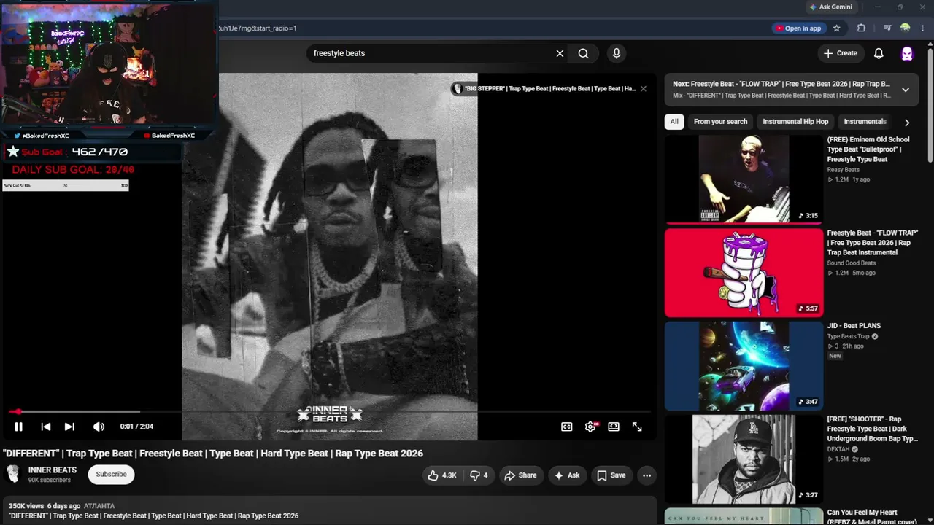Open the JID - Beat PLANS title
934x525 pixels.
tap(854, 326)
